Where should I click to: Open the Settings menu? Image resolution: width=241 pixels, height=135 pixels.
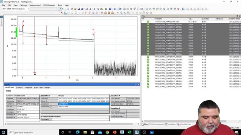pyautogui.click(x=23, y=5)
